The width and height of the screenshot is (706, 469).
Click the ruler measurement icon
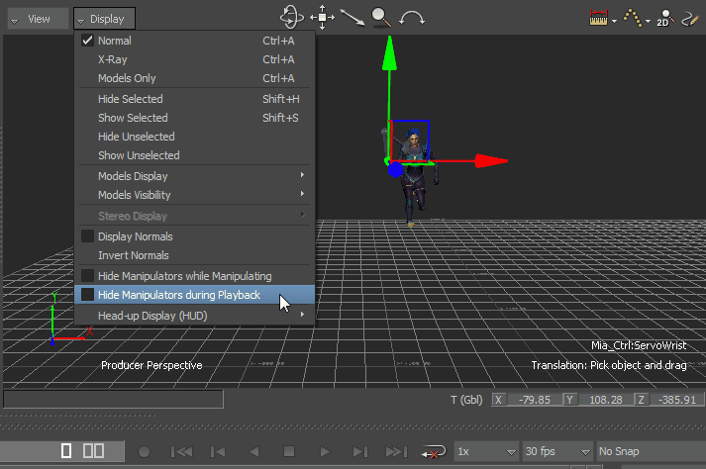(x=598, y=18)
